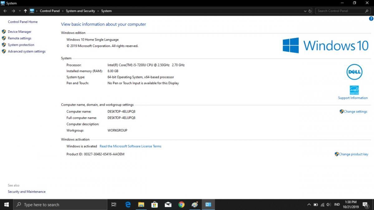Image resolution: width=374 pixels, height=210 pixels.
Task: Click the Task View taskbar button
Action: point(114,205)
